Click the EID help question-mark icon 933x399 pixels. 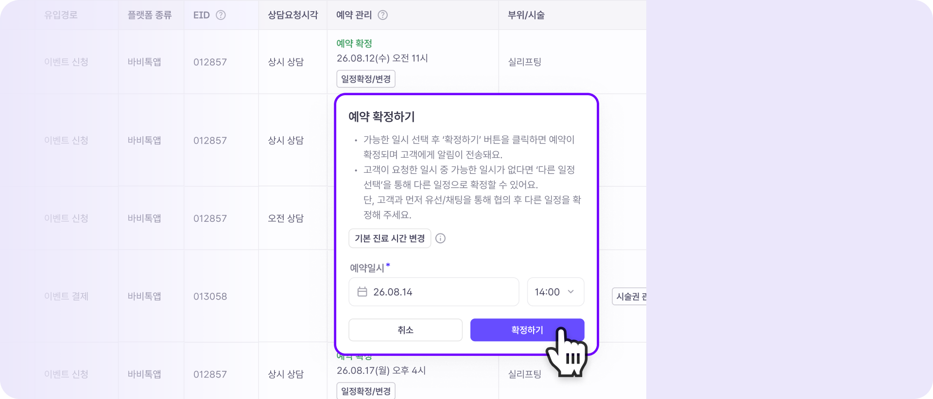tap(221, 15)
